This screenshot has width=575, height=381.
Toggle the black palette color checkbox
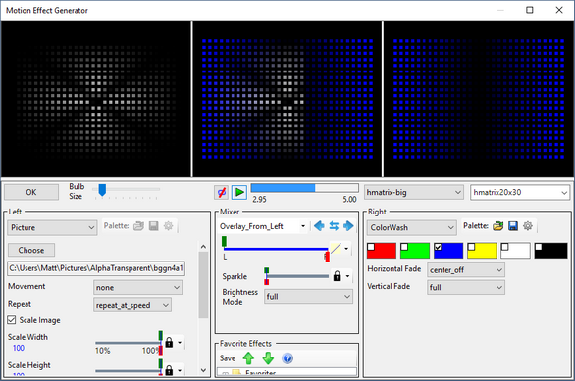click(539, 247)
